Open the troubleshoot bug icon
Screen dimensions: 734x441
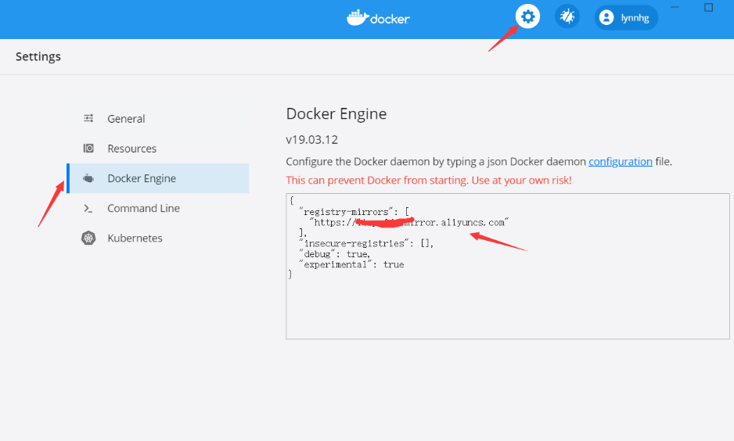click(x=567, y=17)
